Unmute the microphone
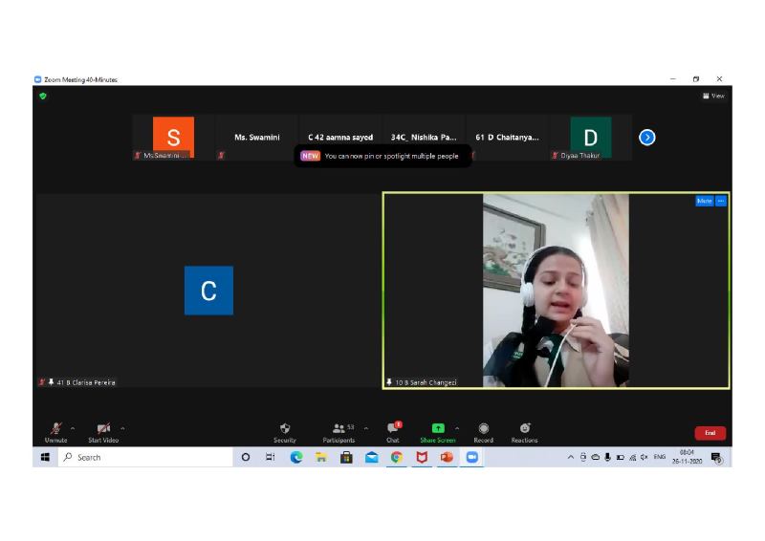The image size is (765, 541). coord(55,429)
